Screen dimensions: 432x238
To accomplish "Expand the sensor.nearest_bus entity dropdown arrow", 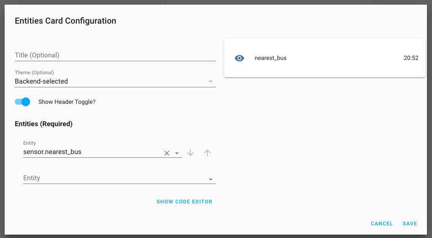I will (x=177, y=153).
